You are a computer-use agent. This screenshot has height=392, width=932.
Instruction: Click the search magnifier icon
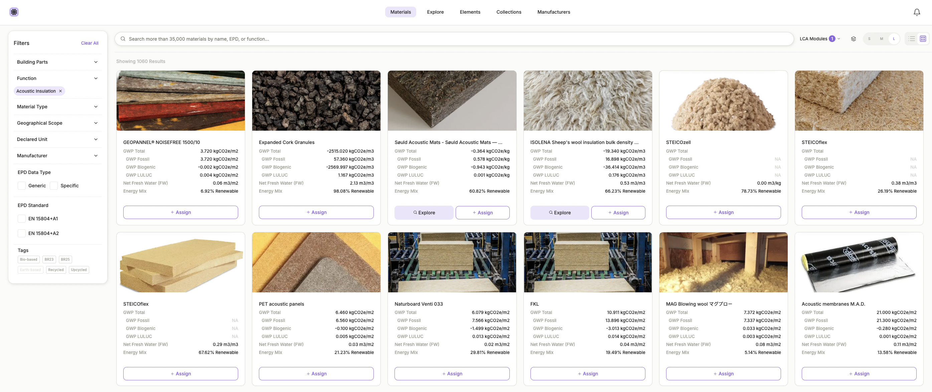click(x=123, y=39)
